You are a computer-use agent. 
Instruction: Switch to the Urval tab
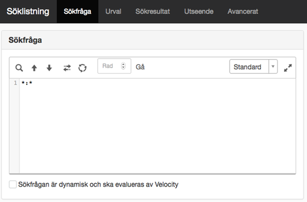[x=113, y=12]
